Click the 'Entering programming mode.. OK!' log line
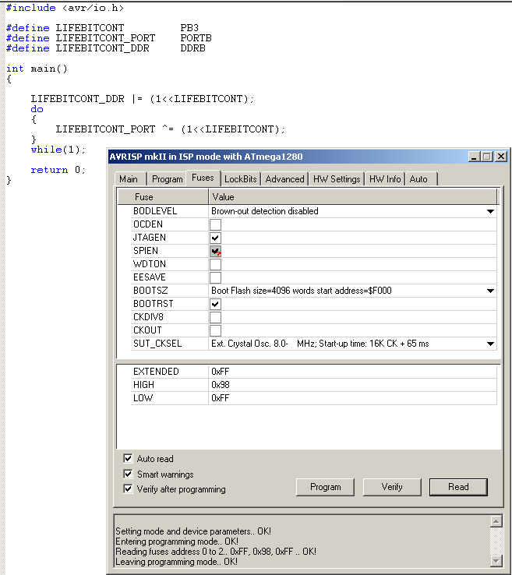 pos(177,541)
